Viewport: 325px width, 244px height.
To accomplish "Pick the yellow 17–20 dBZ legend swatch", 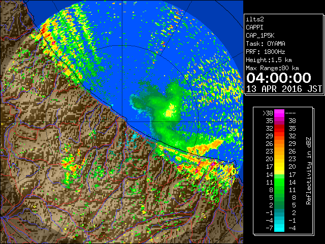I will [279, 167].
